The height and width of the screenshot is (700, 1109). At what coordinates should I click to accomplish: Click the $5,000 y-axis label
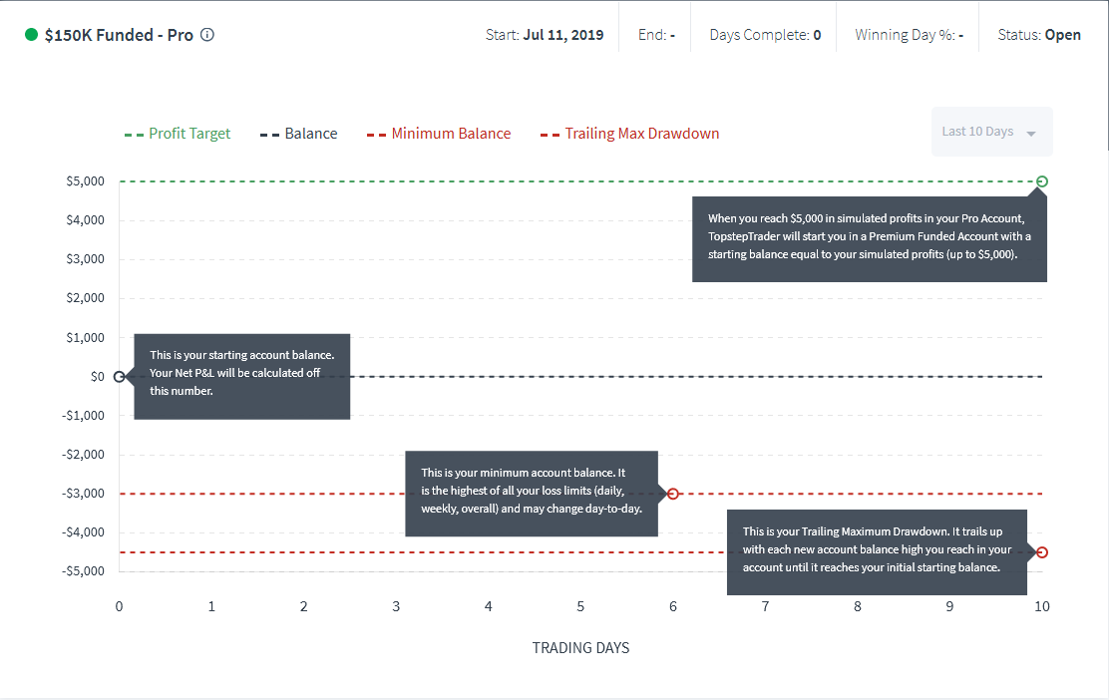86,181
